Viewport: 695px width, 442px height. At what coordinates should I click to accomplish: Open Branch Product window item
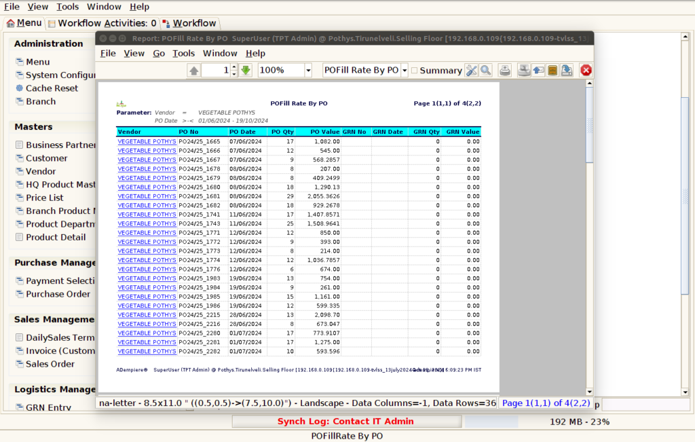point(56,210)
